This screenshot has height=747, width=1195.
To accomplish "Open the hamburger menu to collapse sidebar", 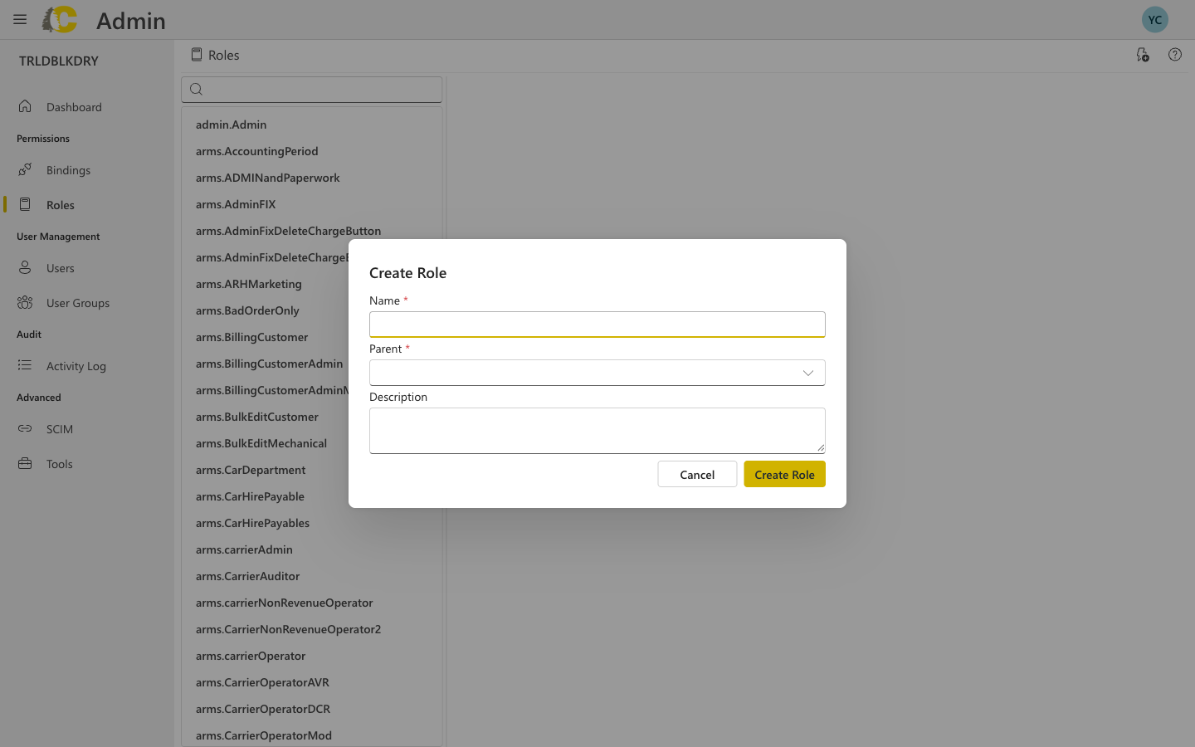I will (x=19, y=19).
